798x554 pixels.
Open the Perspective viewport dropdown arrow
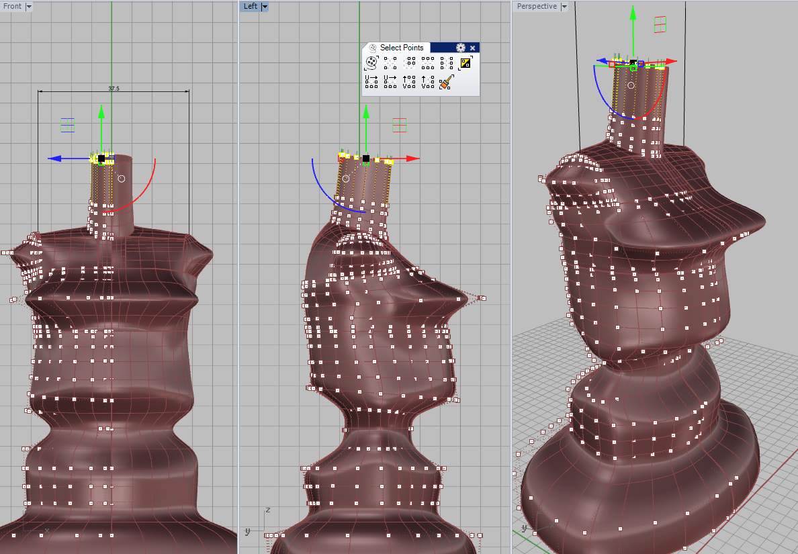click(x=564, y=7)
